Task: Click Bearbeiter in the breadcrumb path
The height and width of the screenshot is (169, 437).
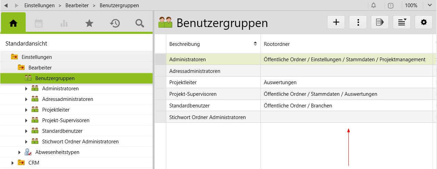Action: pyautogui.click(x=77, y=5)
